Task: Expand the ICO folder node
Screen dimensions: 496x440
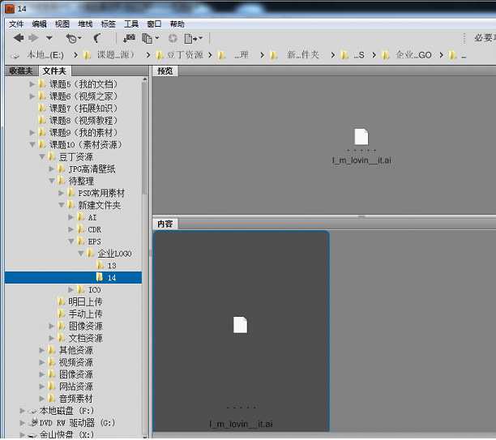Action: click(x=71, y=289)
